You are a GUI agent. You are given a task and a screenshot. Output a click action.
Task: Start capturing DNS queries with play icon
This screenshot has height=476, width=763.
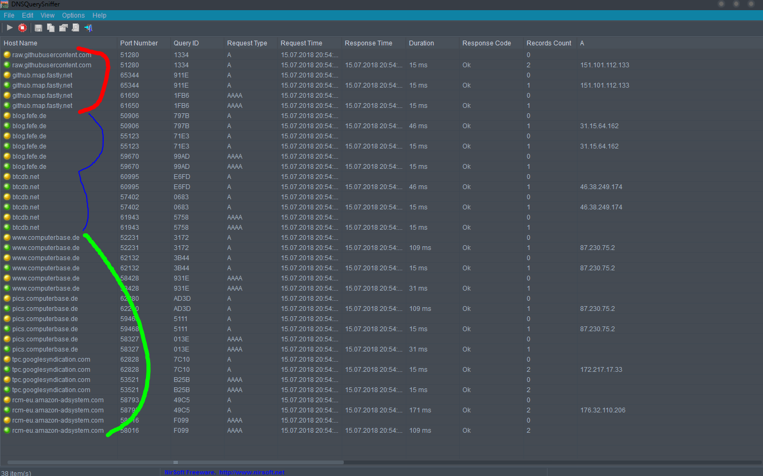click(x=10, y=28)
